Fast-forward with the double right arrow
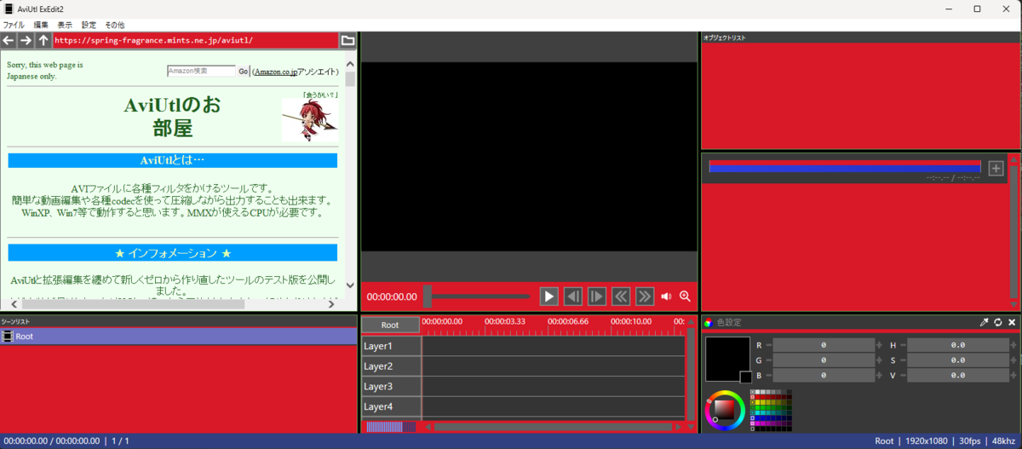Image resolution: width=1022 pixels, height=449 pixels. coord(645,296)
